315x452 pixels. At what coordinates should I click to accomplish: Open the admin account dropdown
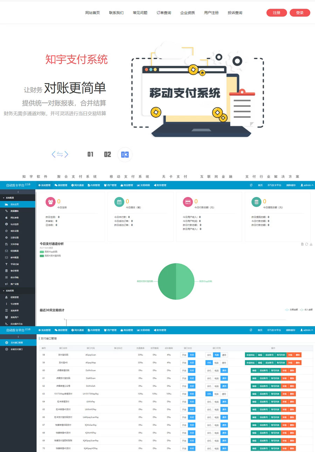coord(306,185)
